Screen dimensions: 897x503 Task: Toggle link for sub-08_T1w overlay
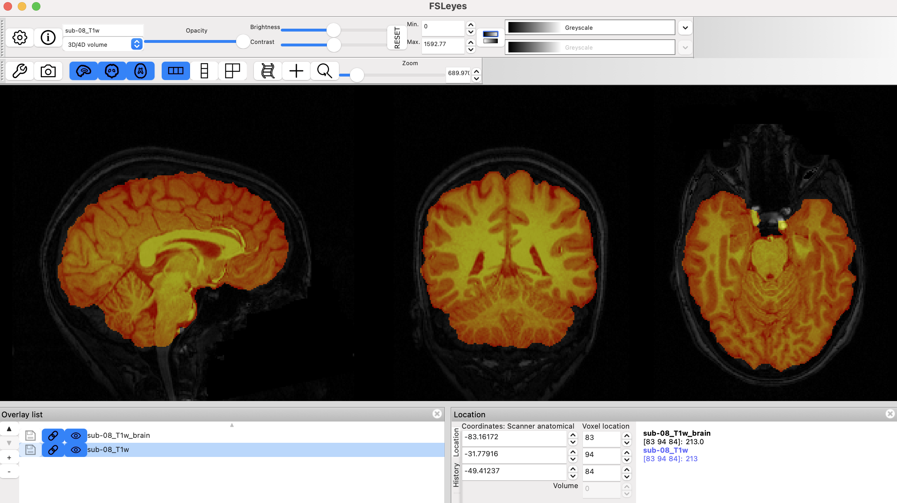point(53,450)
